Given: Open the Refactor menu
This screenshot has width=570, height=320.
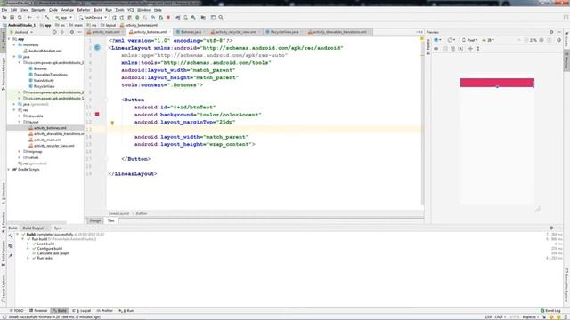Looking at the screenshot, I should pyautogui.click(x=84, y=10).
